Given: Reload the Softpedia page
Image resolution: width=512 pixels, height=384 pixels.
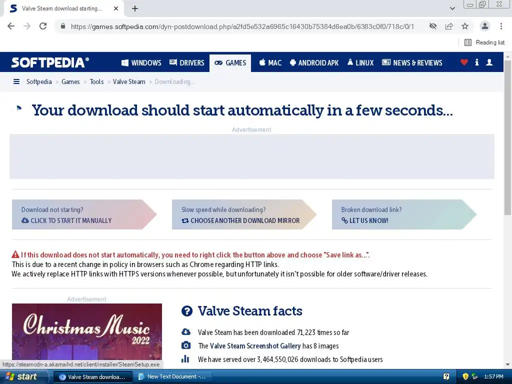Looking at the screenshot, I should coord(43,26).
